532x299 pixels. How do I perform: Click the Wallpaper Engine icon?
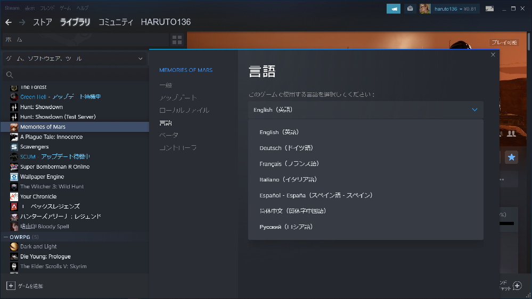coord(14,177)
